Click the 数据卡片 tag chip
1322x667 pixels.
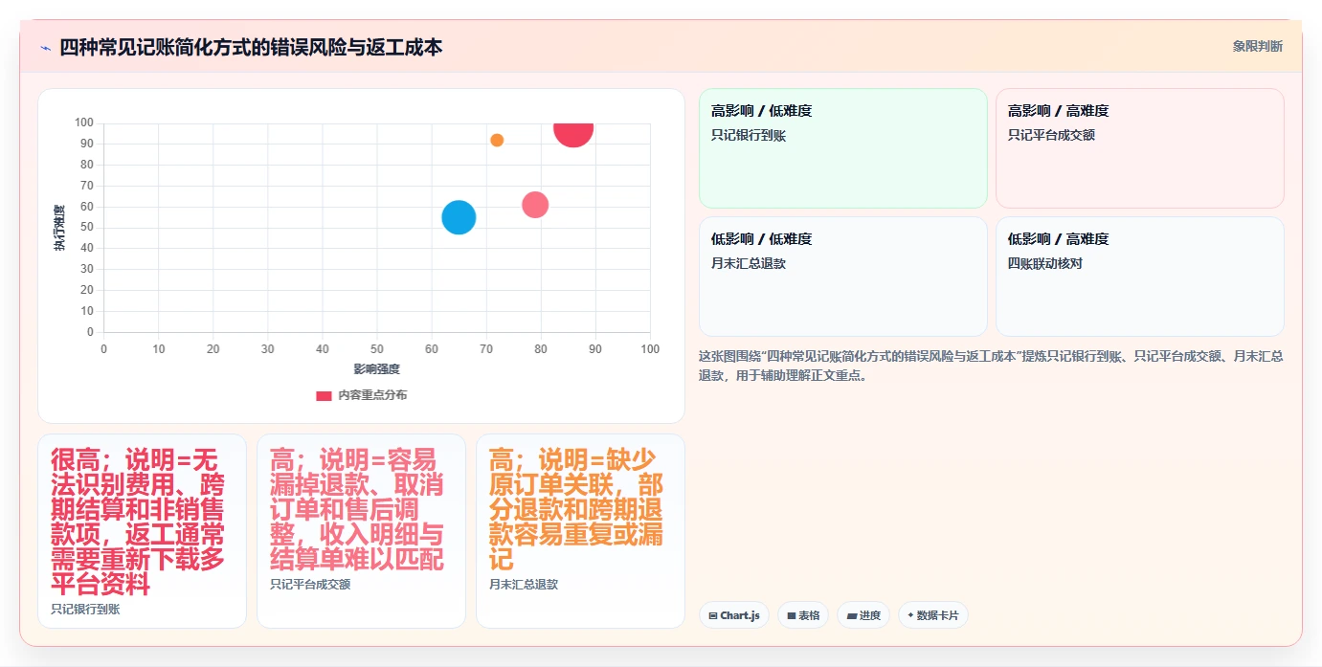point(933,615)
